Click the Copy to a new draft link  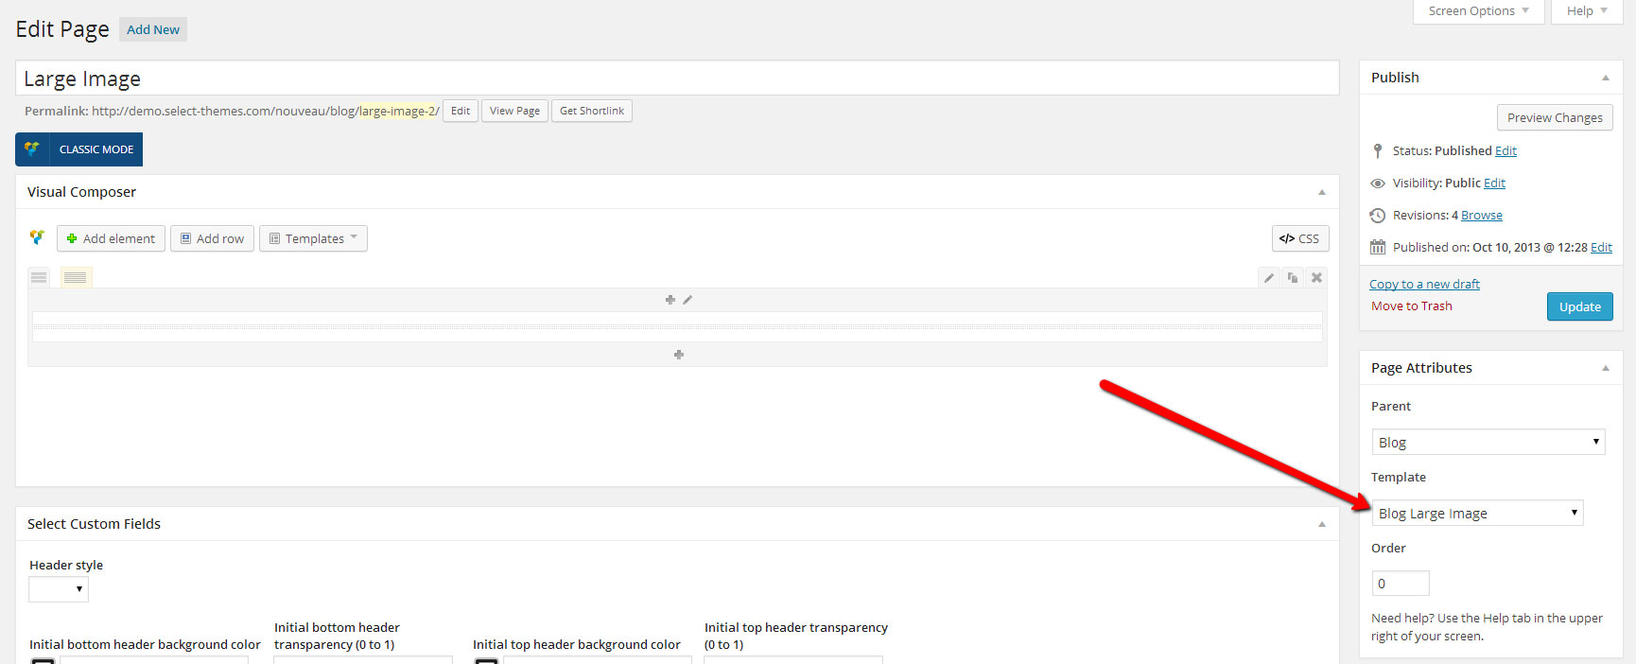(1424, 284)
